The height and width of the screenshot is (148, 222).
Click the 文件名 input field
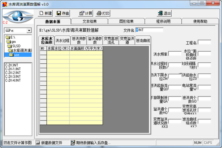tap(147, 30)
